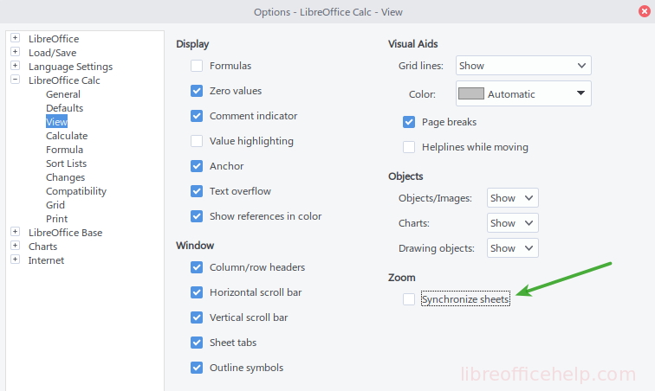Toggle the Comment indicator checkbox
Viewport: 655px width, 391px height.
pos(197,116)
